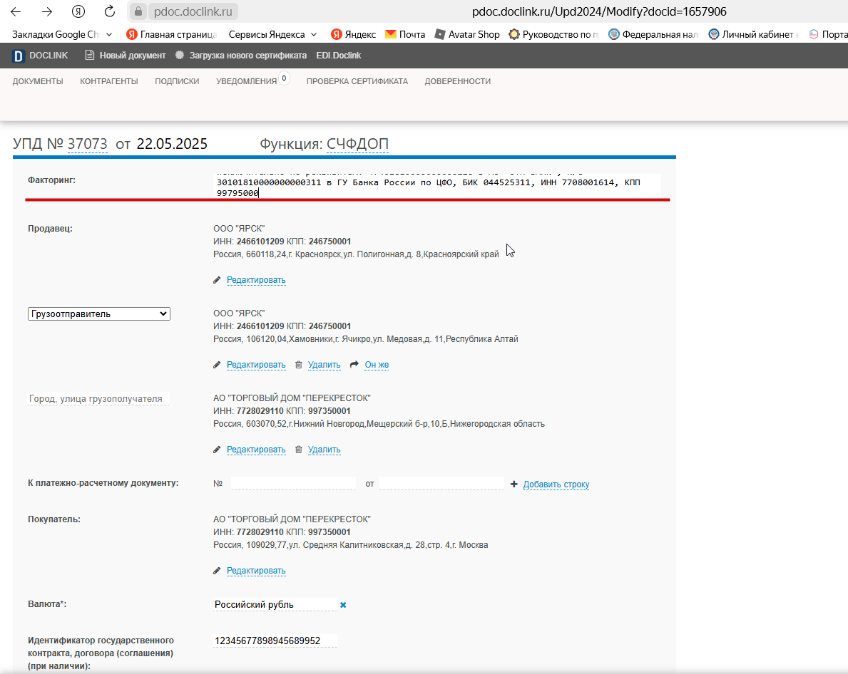
Task: Click the padlock site security icon
Action: click(138, 11)
